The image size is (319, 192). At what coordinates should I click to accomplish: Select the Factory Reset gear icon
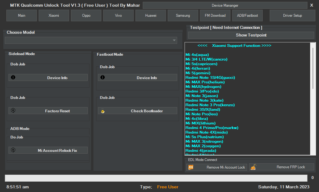13,111
